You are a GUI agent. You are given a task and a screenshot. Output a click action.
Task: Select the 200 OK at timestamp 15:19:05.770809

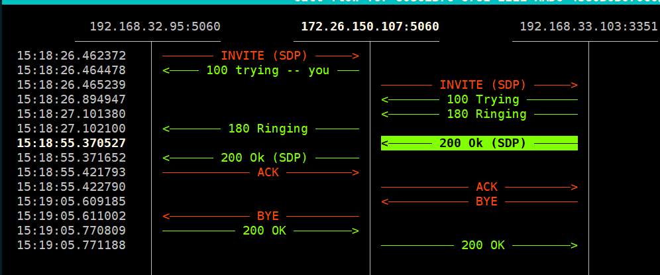pos(264,231)
